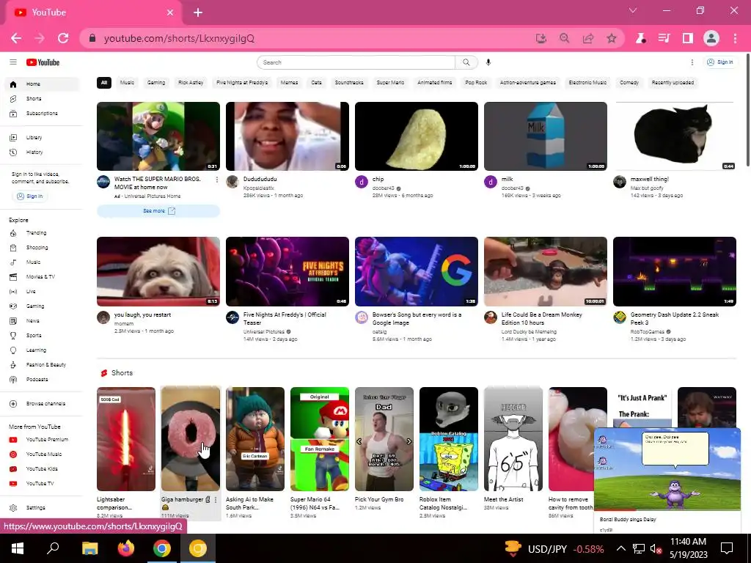Open the Pick Your Gym Bro short
The width and height of the screenshot is (751, 563).
coord(384,439)
